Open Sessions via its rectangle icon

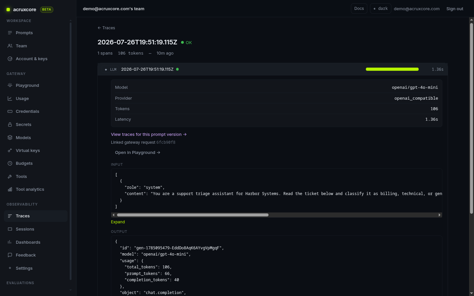tap(10, 229)
